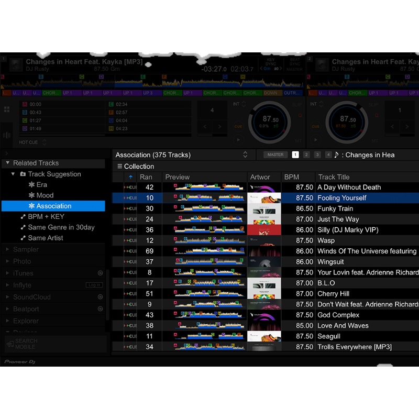Image resolution: width=419 pixels, height=419 pixels.
Task: Select deck 1 for related tracks
Action: 295,155
